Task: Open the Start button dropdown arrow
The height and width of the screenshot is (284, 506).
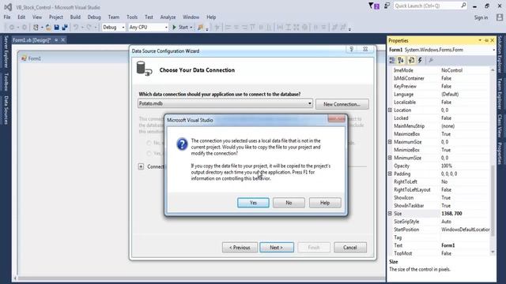Action: [191, 28]
